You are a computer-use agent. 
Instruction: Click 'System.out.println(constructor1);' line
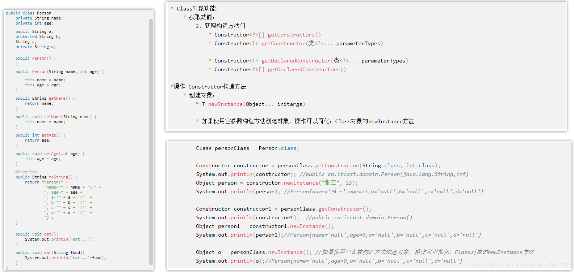pos(304,217)
